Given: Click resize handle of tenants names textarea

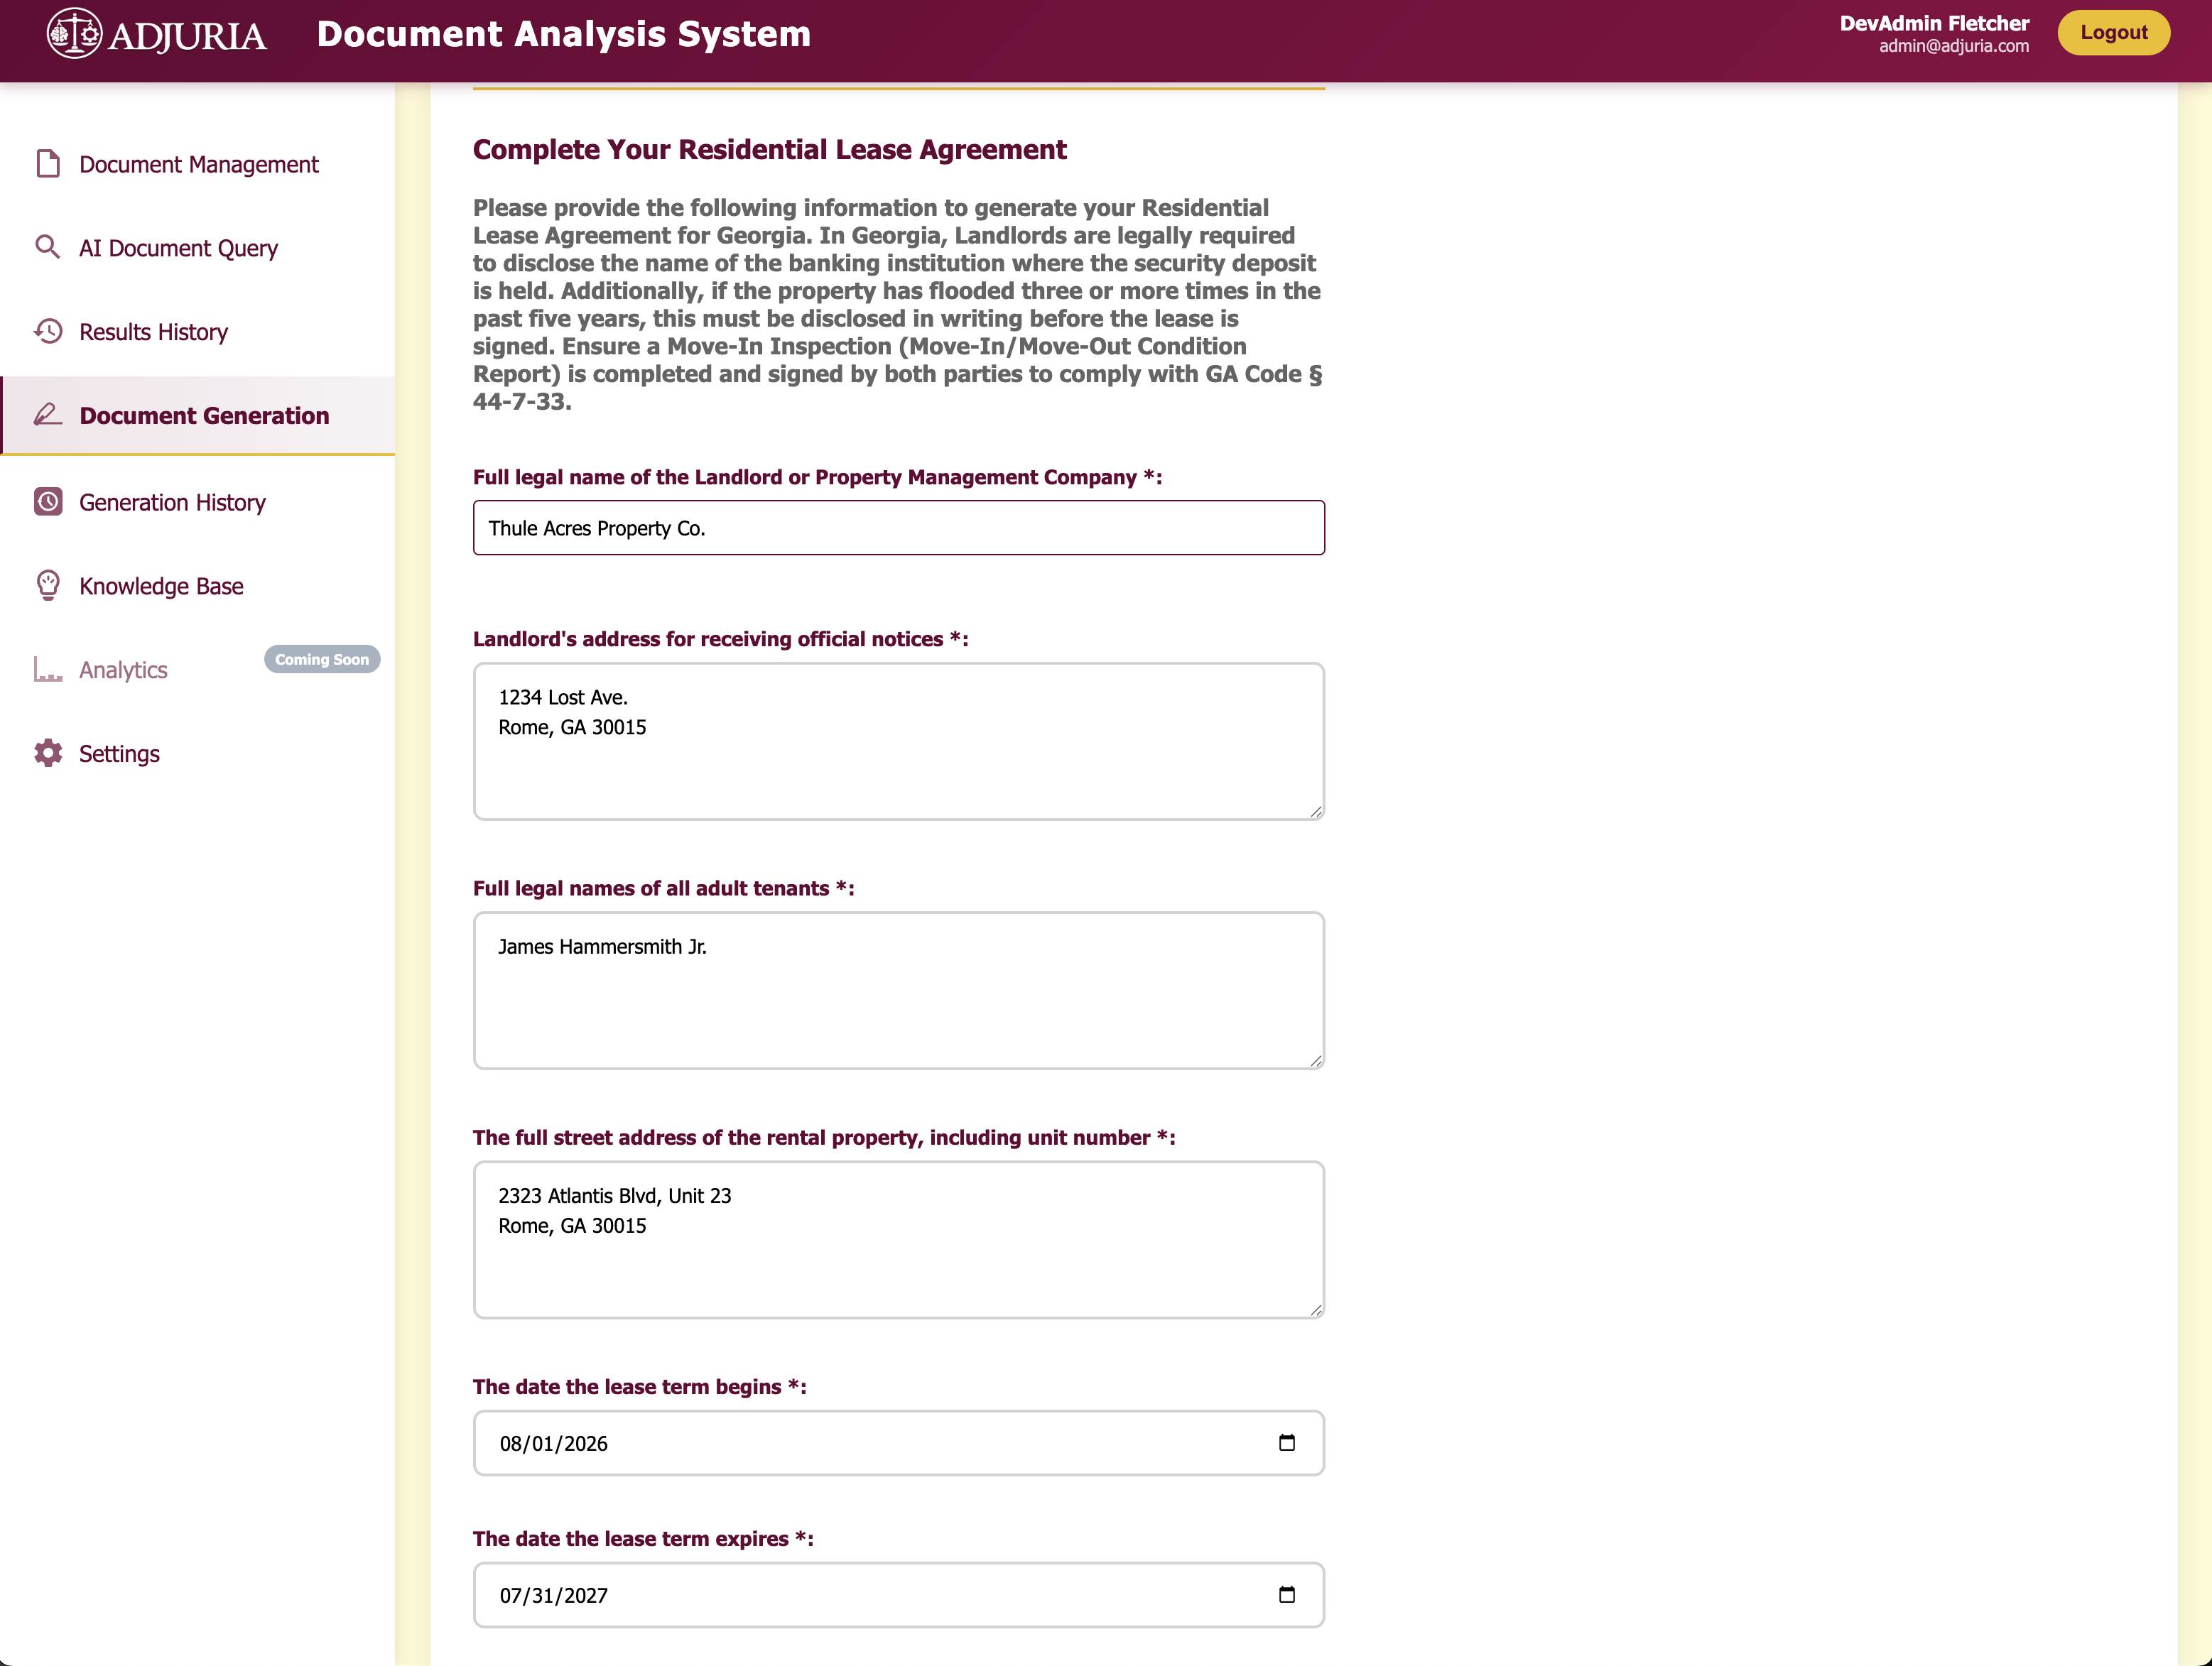Looking at the screenshot, I should (x=1316, y=1060).
